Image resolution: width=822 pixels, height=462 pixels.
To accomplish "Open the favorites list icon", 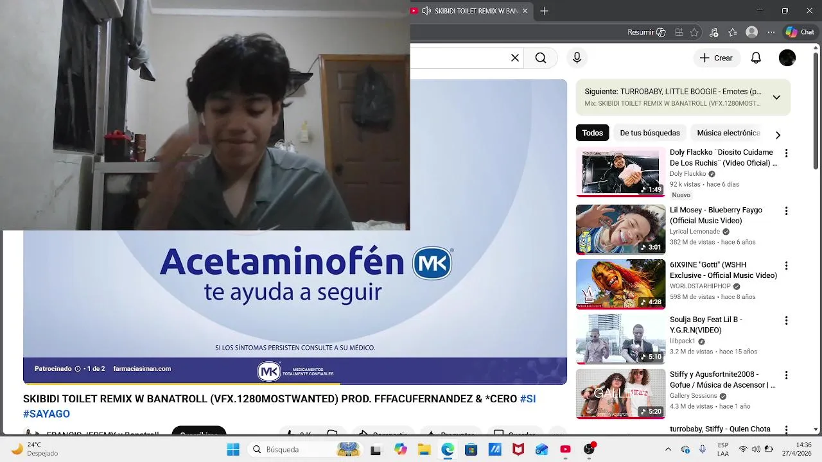I will 733,32.
